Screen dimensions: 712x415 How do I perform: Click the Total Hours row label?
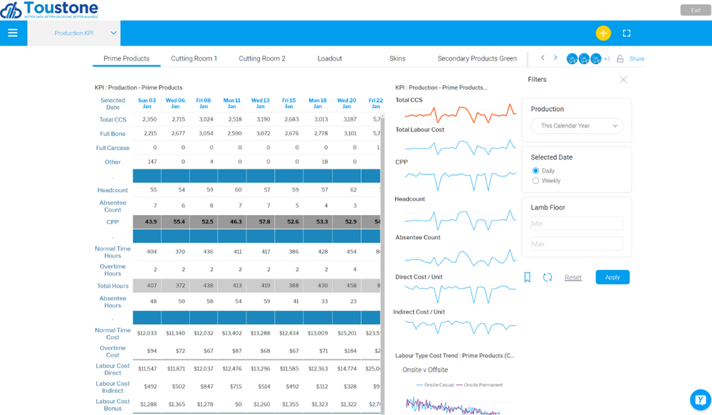point(112,286)
